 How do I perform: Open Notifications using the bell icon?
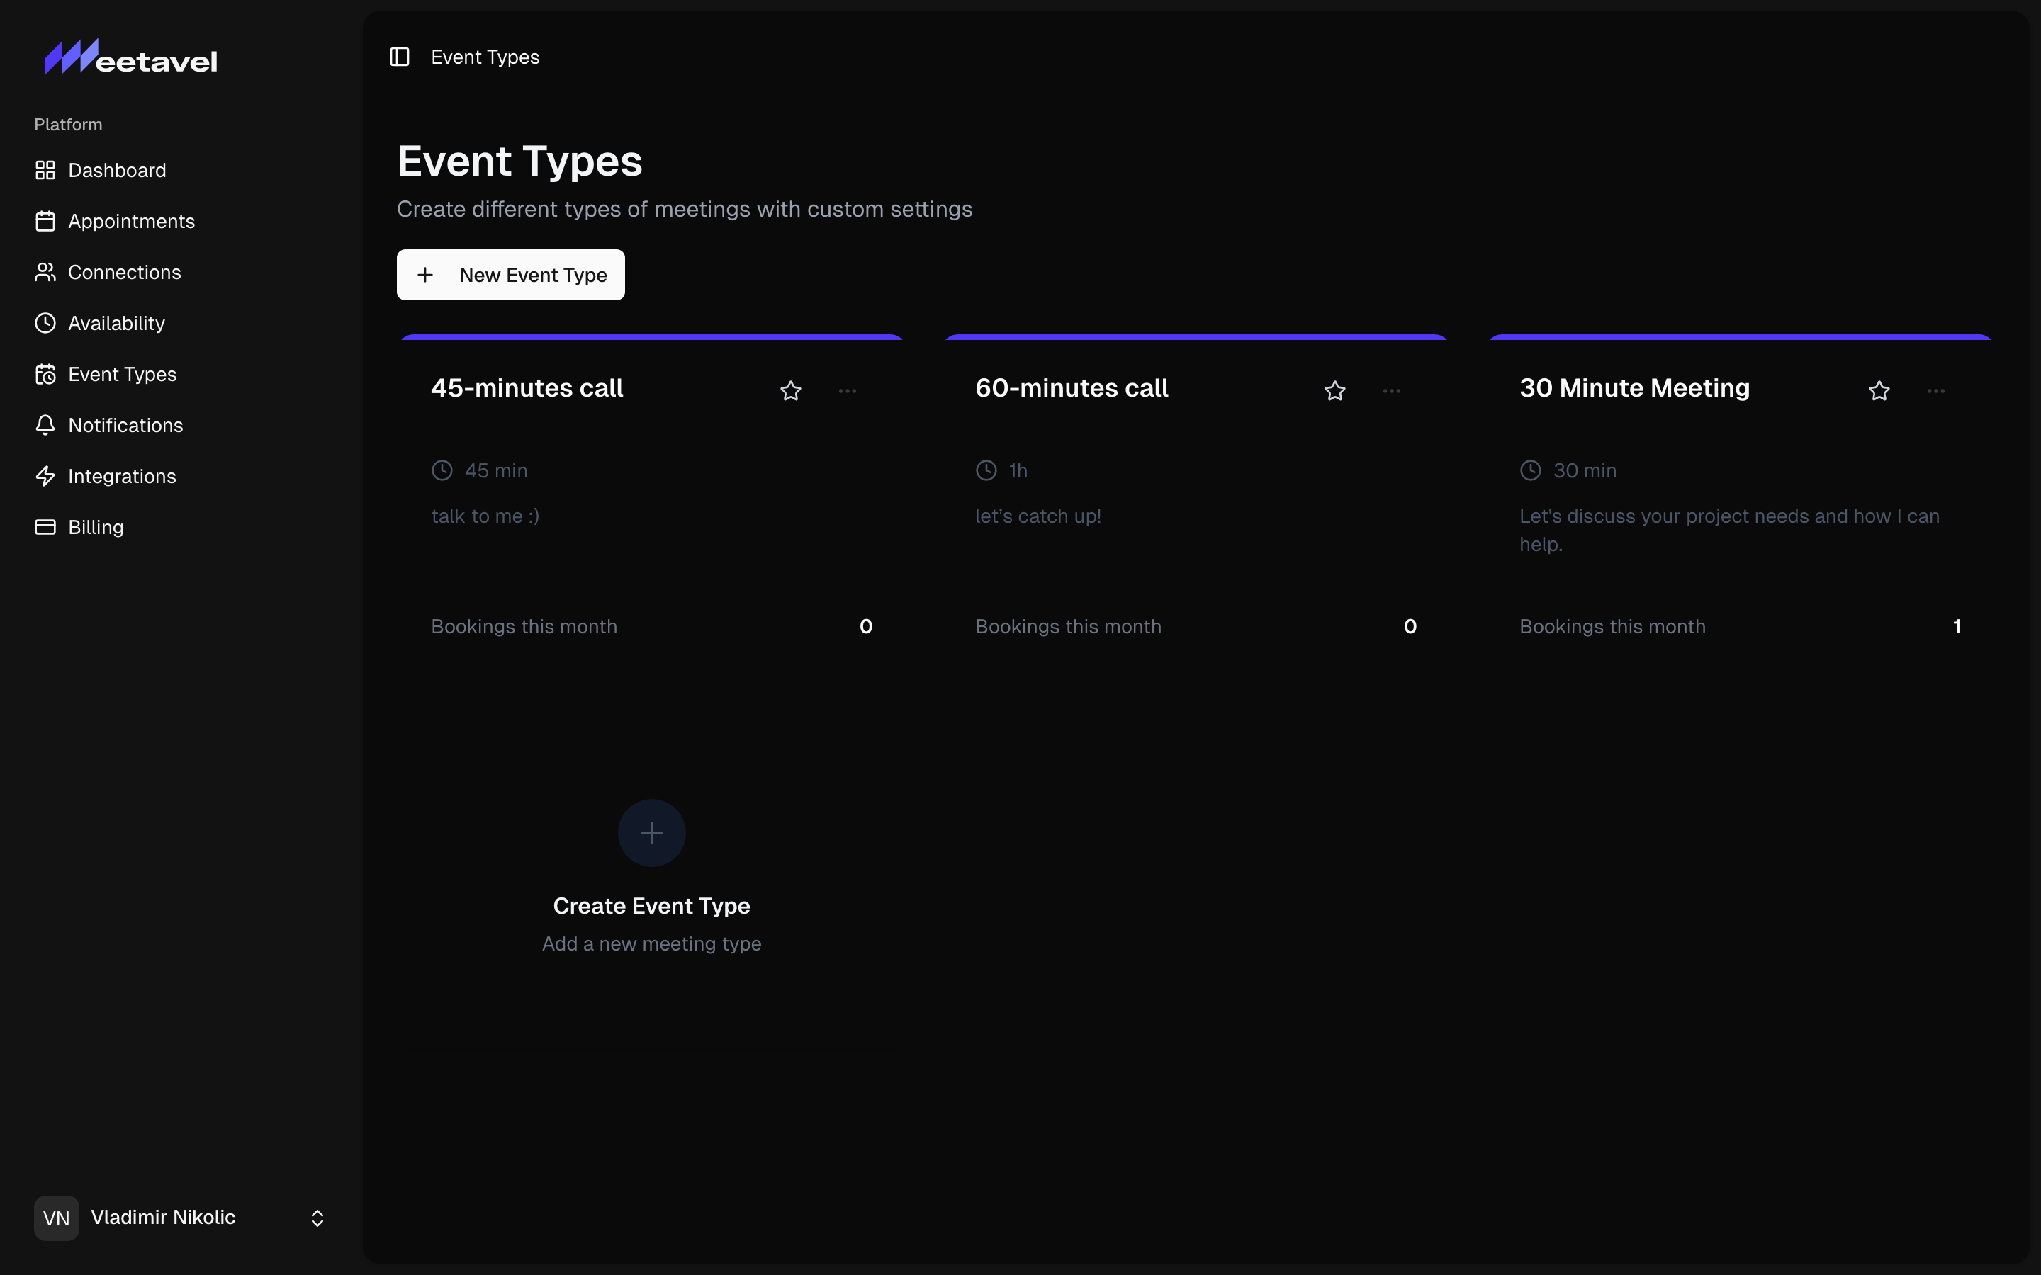coord(46,425)
